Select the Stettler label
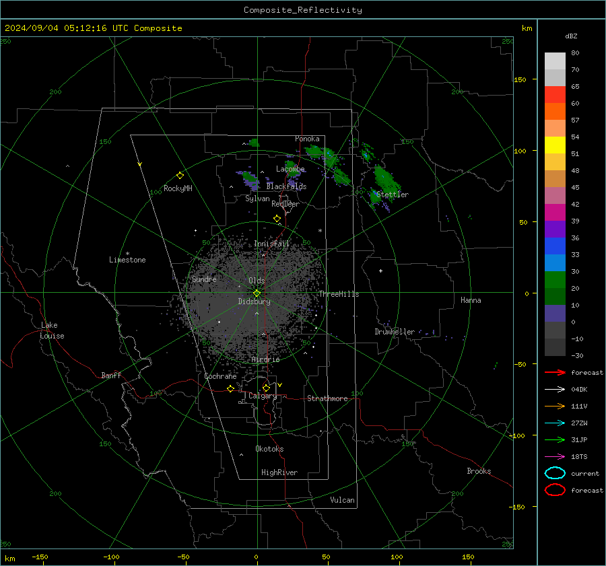Screen dimensions: 606x566 pos(393,194)
